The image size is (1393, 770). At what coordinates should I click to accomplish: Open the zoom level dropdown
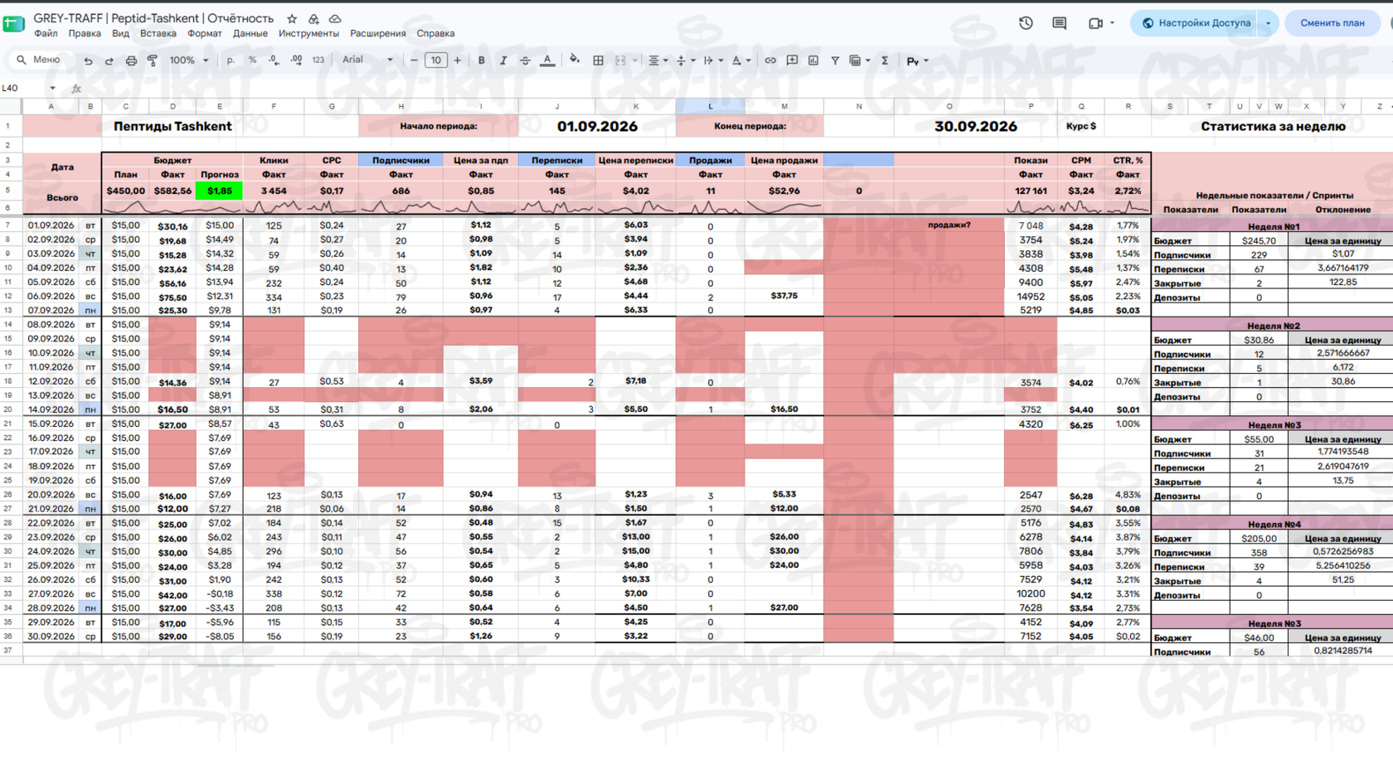[188, 61]
